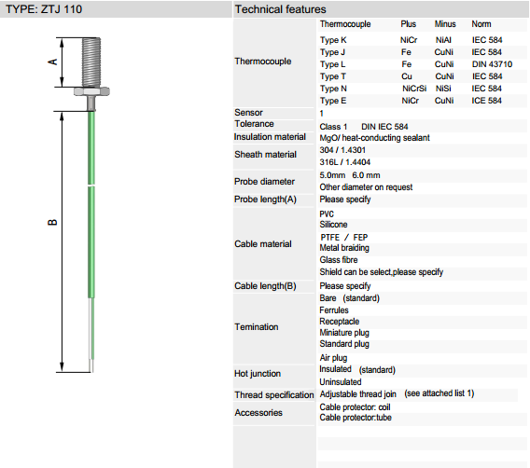Click the 'Air plug' termination option
This screenshot has height=468, width=530.
333,358
